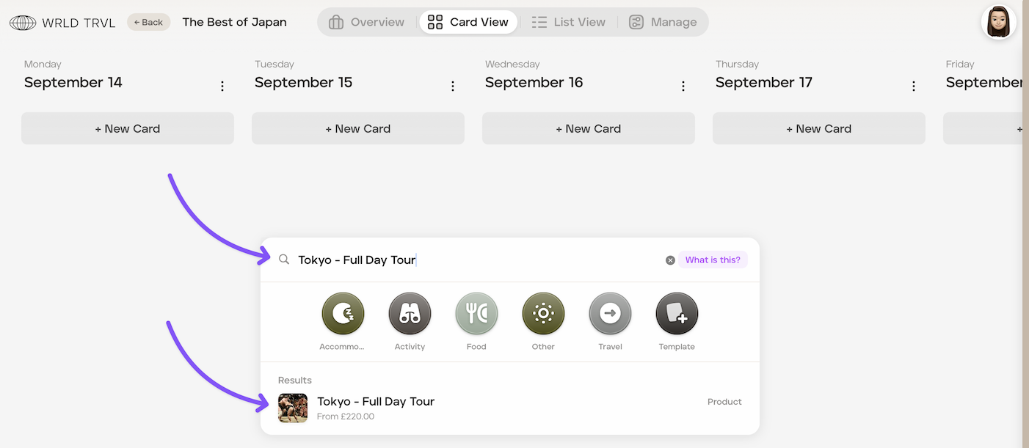
Task: Open the user avatar profile
Action: (999, 22)
